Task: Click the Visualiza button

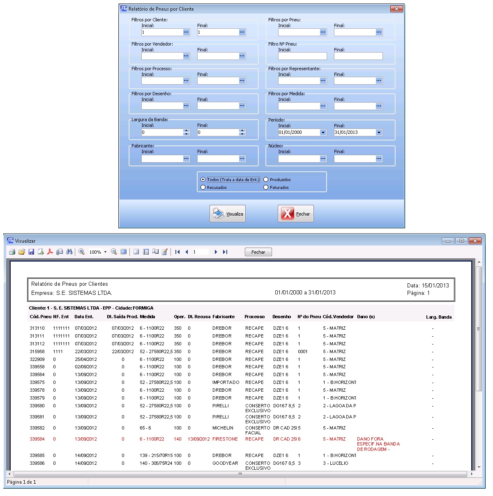Action: click(228, 214)
